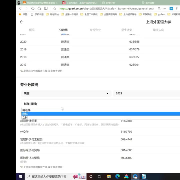The image size is (180, 180).
Task: Click the page back arrow beside 上海外国语大学
Action: (x=21, y=22)
